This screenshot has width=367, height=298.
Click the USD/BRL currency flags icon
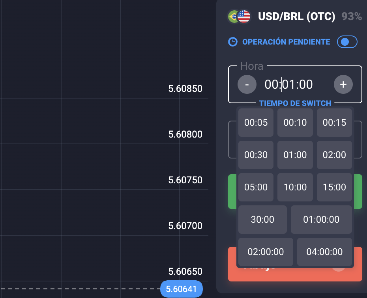[239, 17]
